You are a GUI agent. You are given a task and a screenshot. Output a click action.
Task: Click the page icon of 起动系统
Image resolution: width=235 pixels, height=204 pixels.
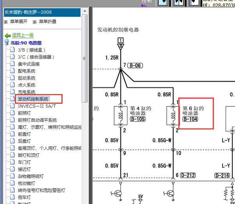tap(13, 78)
